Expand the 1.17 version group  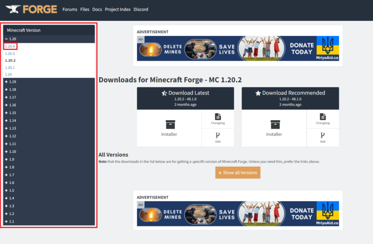(x=49, y=97)
